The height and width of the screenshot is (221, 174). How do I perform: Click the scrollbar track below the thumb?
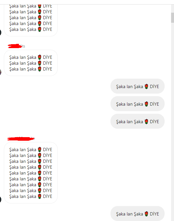tap(172, 121)
